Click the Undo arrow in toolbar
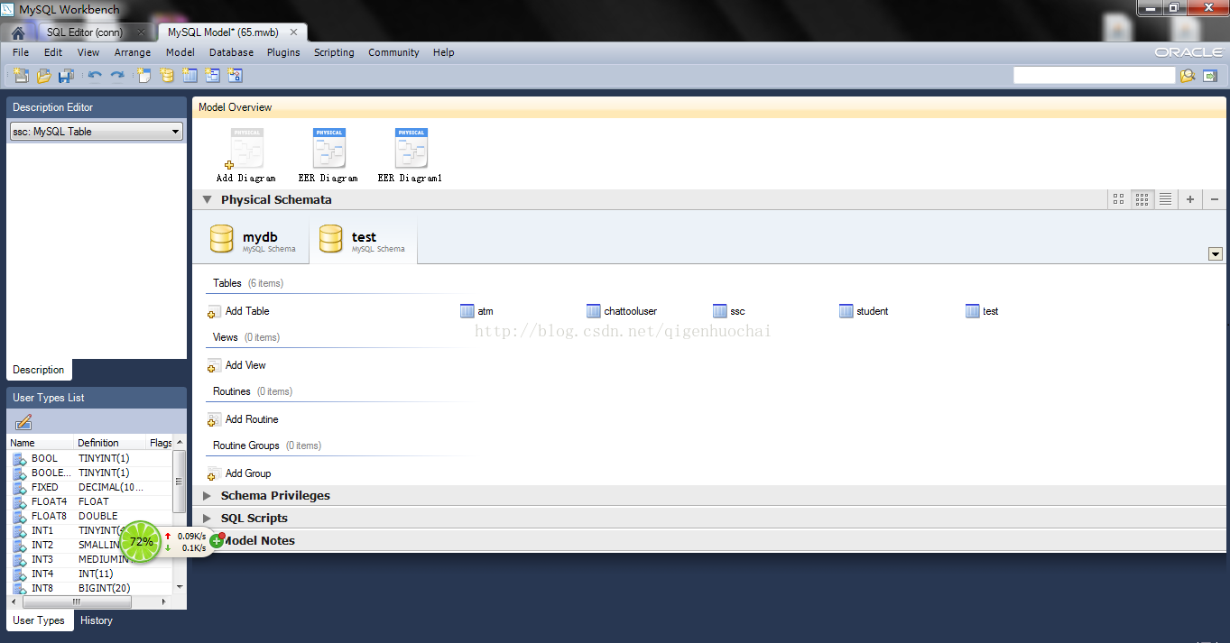 [95, 76]
